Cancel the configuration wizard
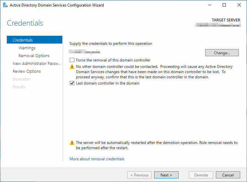Viewport: 247px width, 182px height. pos(228,175)
